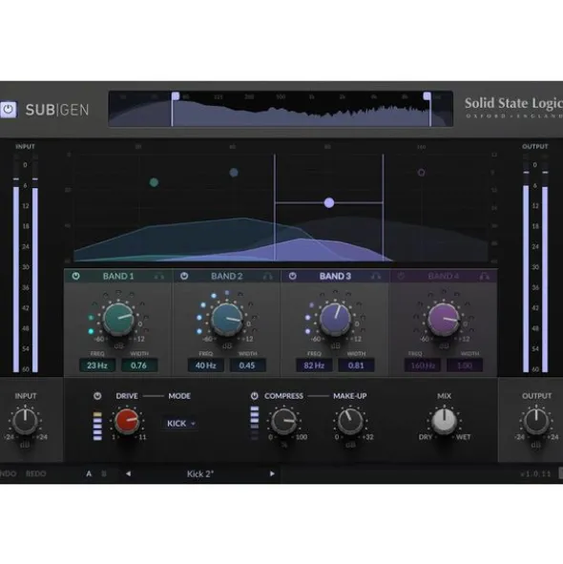Viewport: 563px width, 564px height.
Task: Click the Band 1 FREQ field 23 Hz
Action: click(97, 366)
